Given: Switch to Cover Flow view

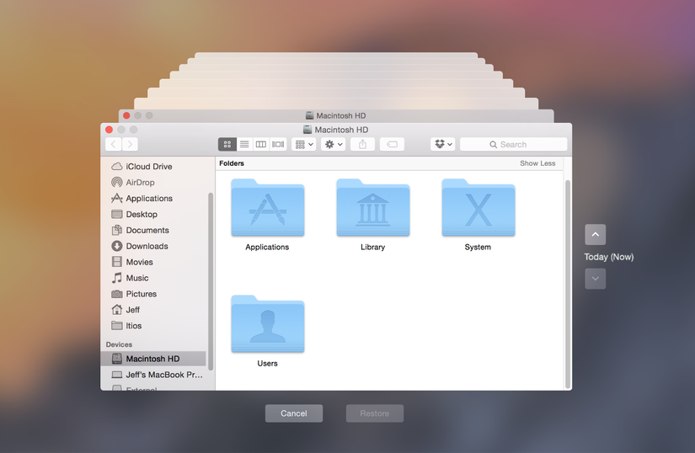Looking at the screenshot, I should (278, 144).
